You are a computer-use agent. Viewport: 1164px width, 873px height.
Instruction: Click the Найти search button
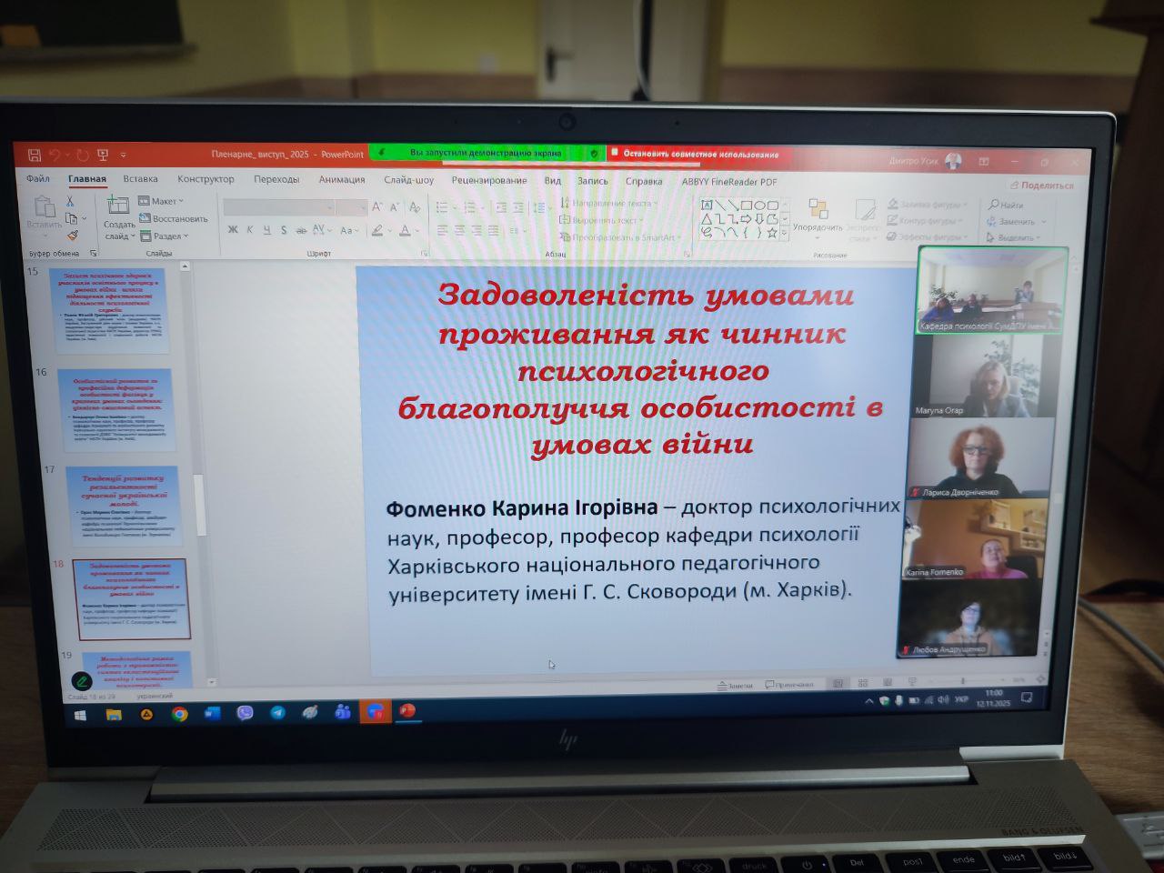(x=1006, y=206)
